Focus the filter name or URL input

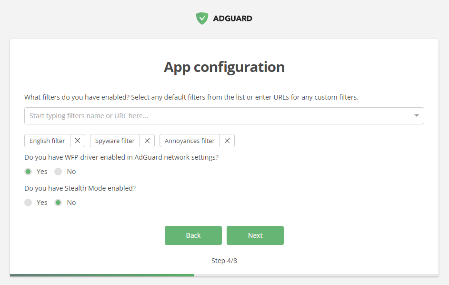(x=214, y=116)
